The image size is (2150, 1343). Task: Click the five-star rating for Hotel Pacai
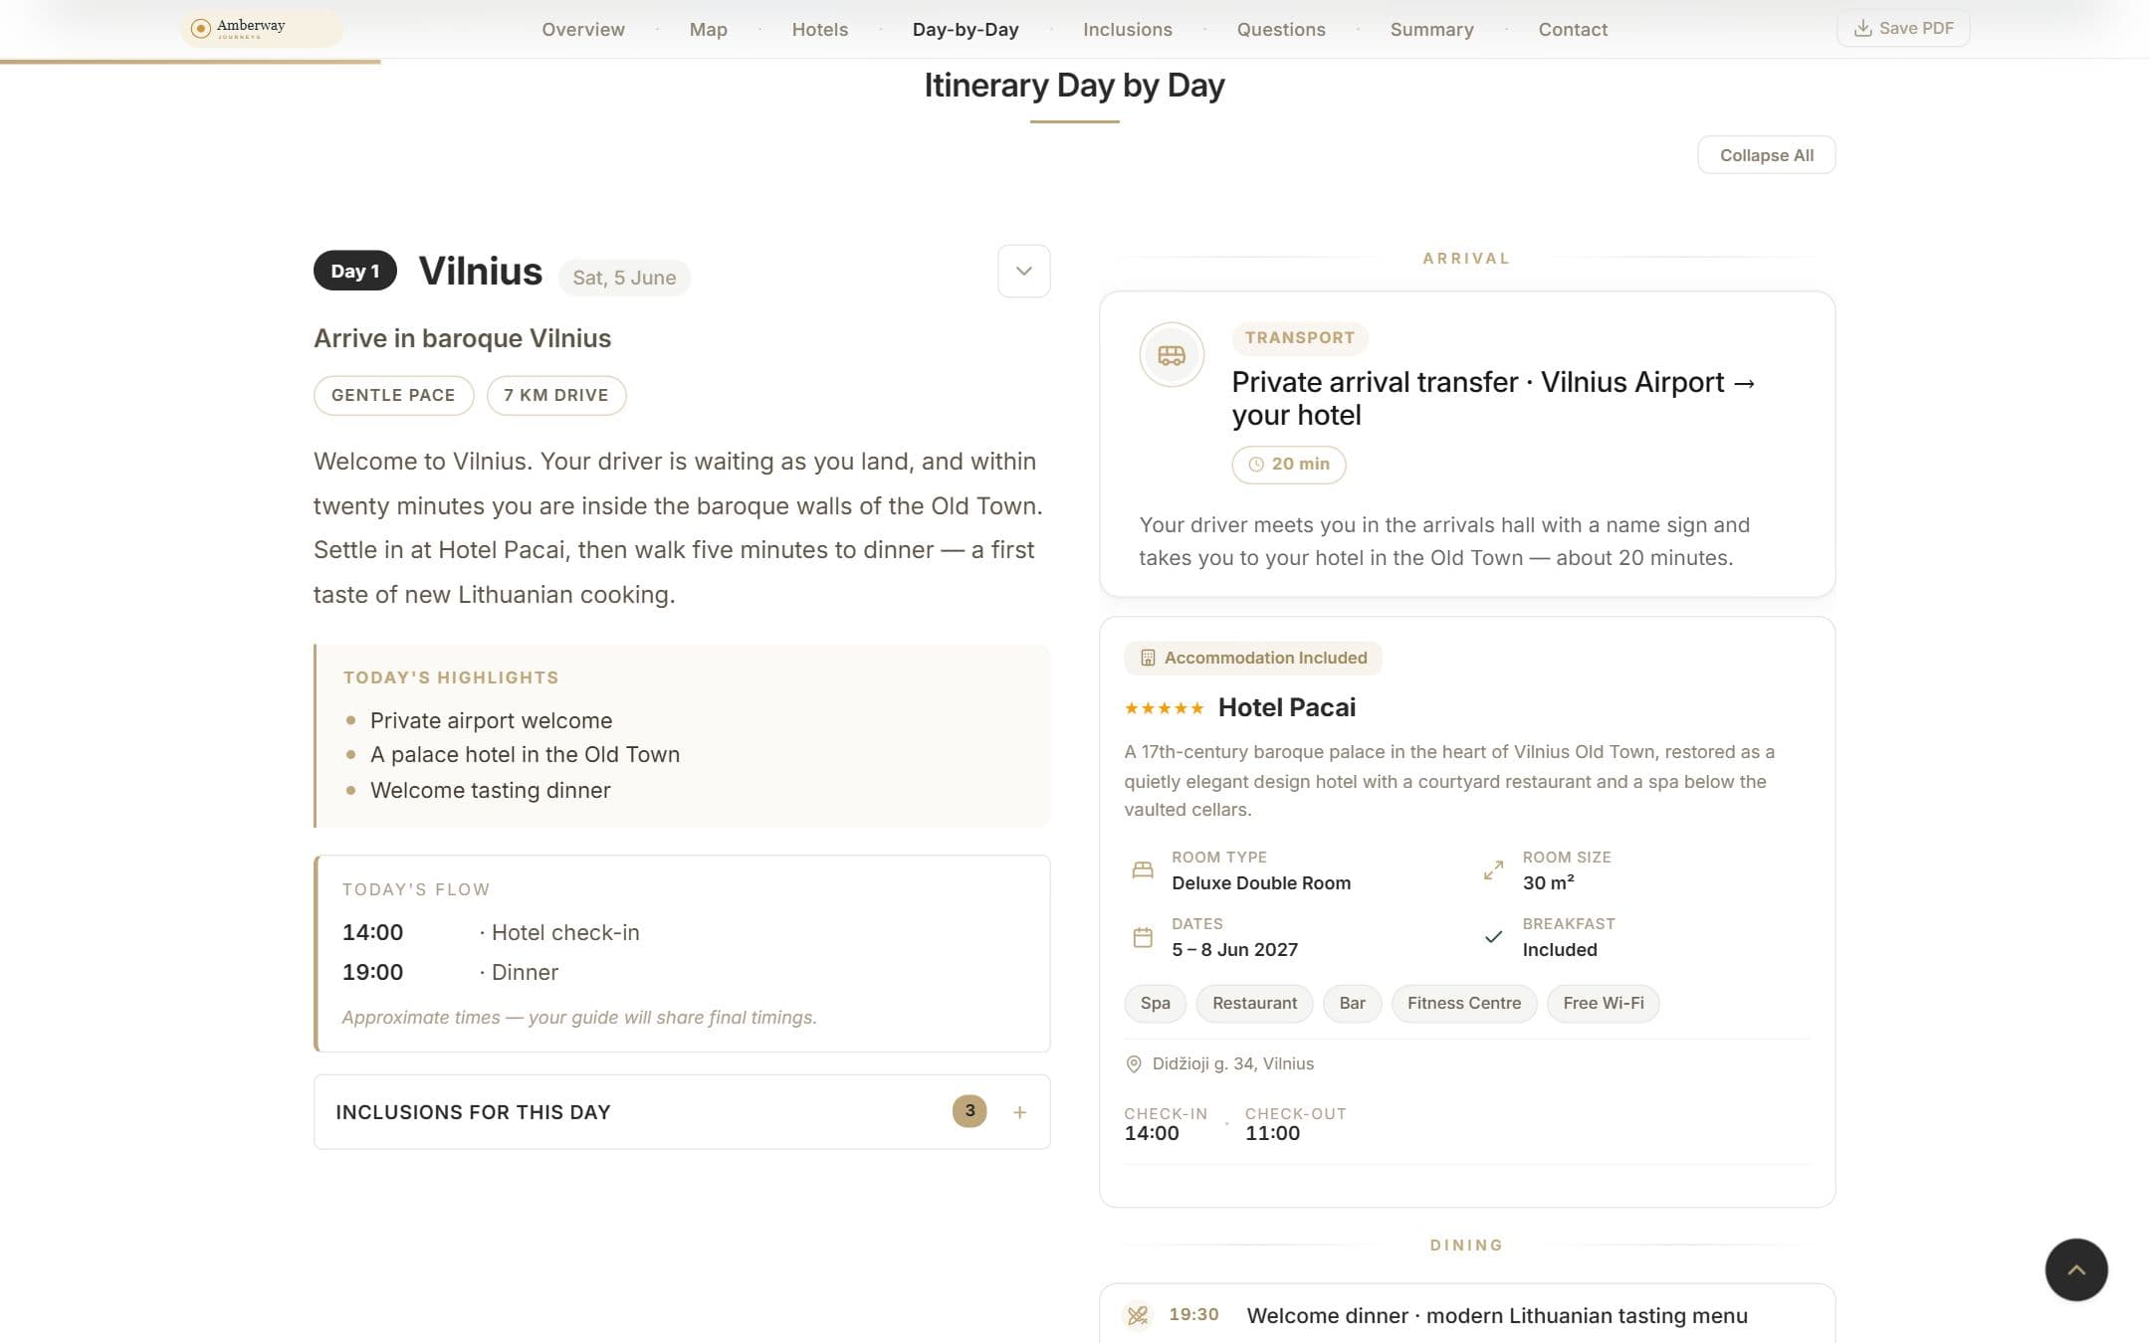coord(1164,708)
